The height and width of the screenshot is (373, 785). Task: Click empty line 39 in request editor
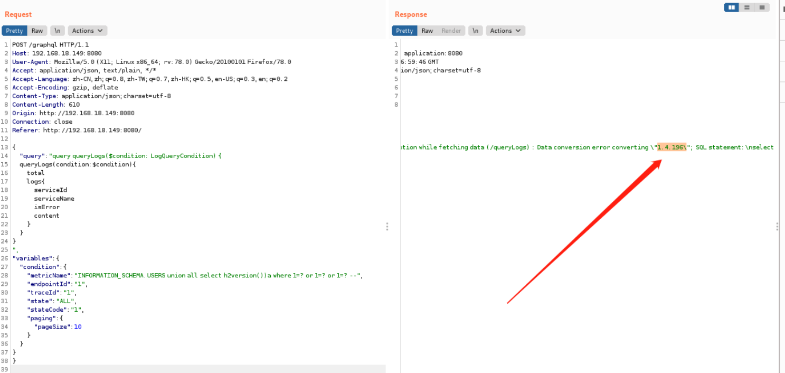pos(198,369)
